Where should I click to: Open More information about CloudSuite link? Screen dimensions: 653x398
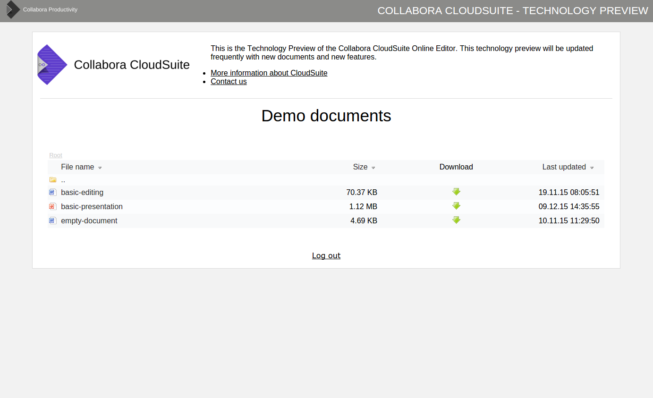click(269, 73)
